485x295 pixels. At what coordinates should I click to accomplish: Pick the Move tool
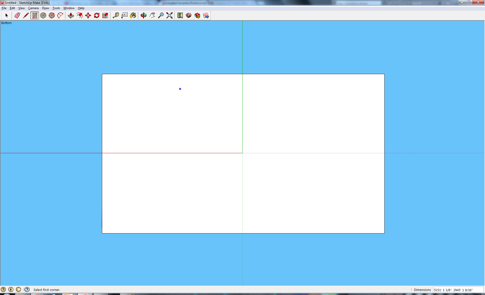88,16
